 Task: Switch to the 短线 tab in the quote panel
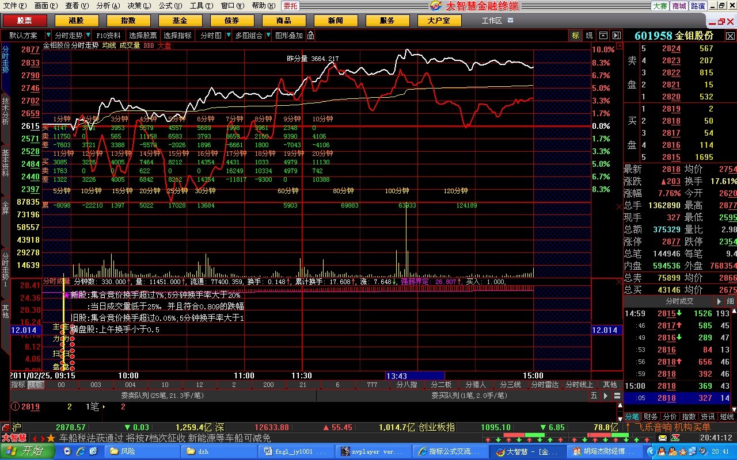point(727,417)
